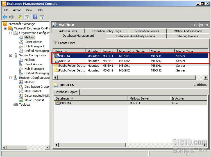211x157 pixels.
Task: Select Mailbox under Server Configuration
Action: [x=30, y=60]
